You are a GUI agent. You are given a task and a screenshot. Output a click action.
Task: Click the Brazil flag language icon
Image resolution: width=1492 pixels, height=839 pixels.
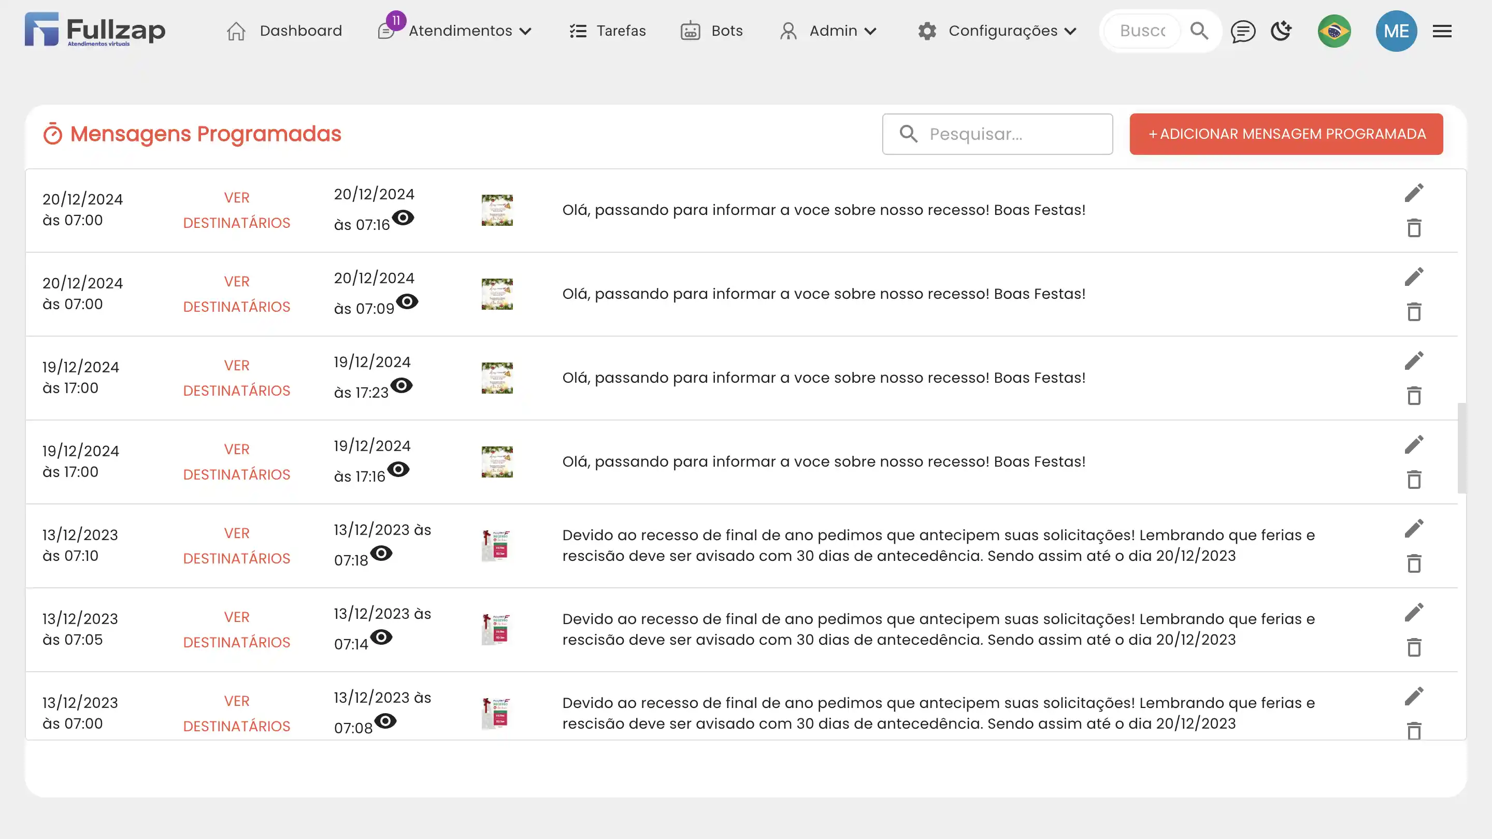(x=1334, y=31)
